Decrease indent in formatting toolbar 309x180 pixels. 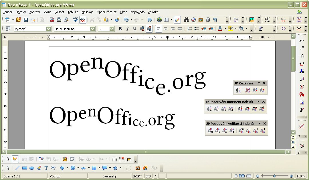[204, 29]
